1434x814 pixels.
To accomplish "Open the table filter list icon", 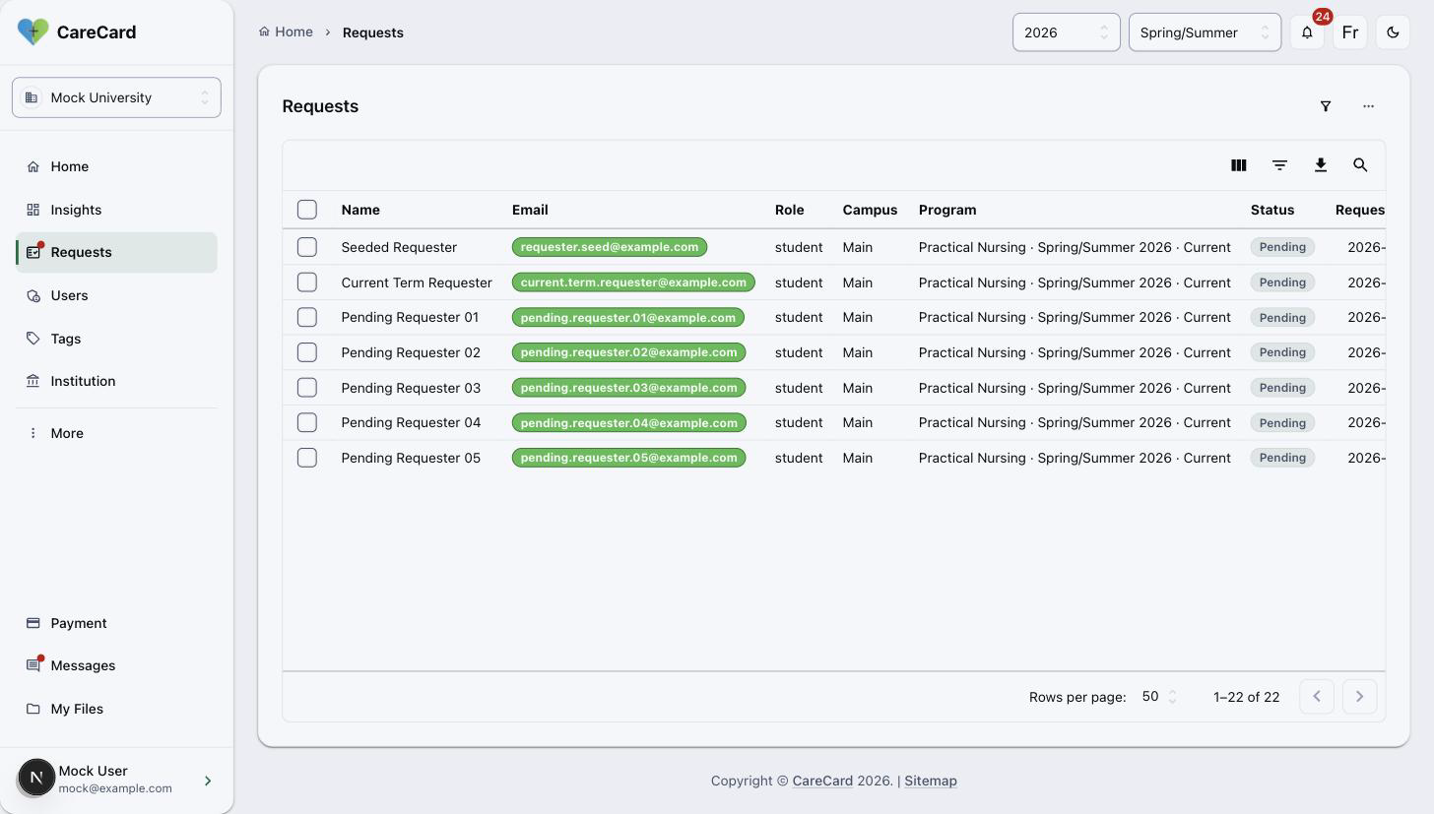I will tap(1279, 165).
